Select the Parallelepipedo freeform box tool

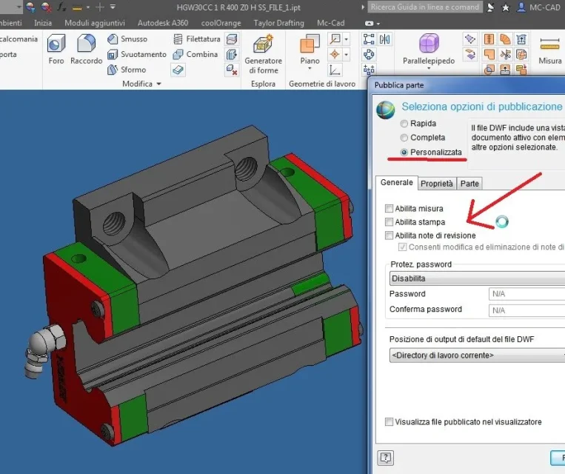pos(429,50)
